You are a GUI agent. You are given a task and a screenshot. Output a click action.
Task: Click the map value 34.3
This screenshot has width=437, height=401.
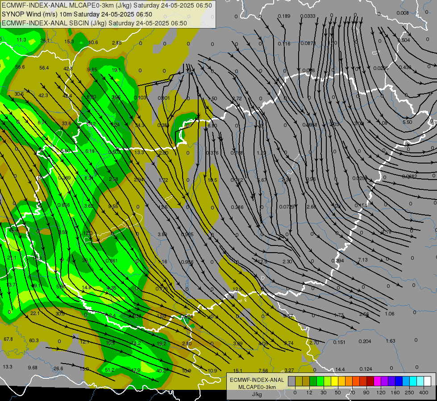point(140,125)
